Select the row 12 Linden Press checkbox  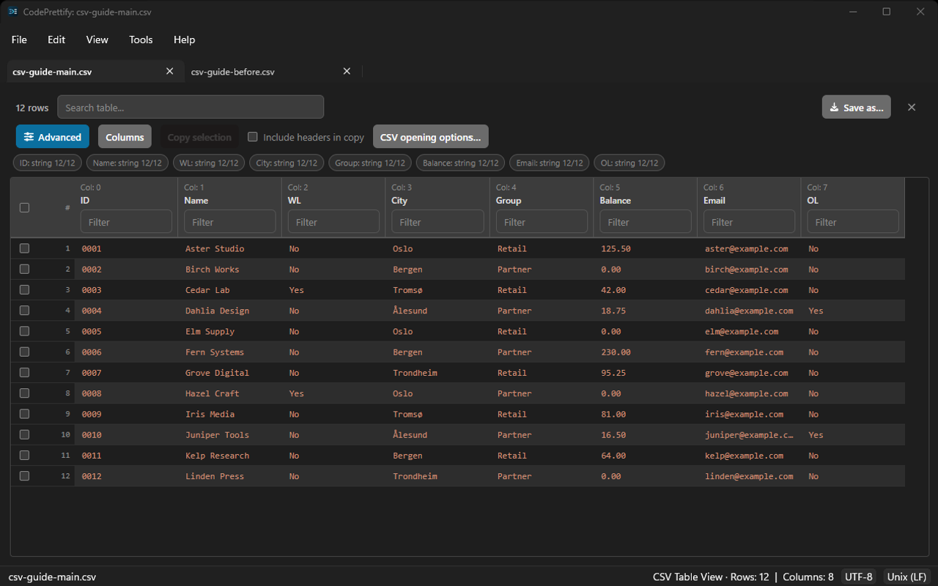pos(24,476)
